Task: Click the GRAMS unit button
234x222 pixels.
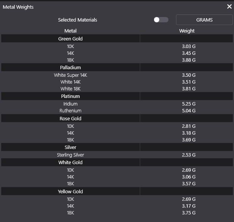Action: point(204,20)
